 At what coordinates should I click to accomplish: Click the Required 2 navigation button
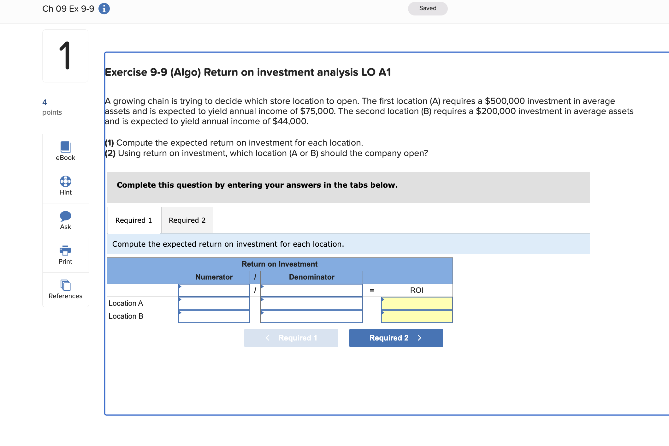pyautogui.click(x=396, y=338)
